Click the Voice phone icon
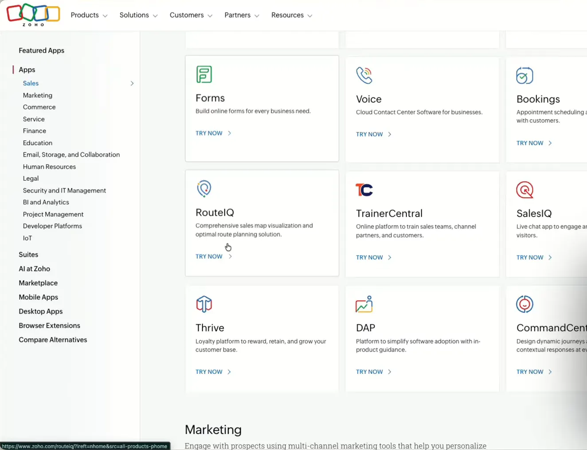This screenshot has width=587, height=450. pyautogui.click(x=364, y=75)
